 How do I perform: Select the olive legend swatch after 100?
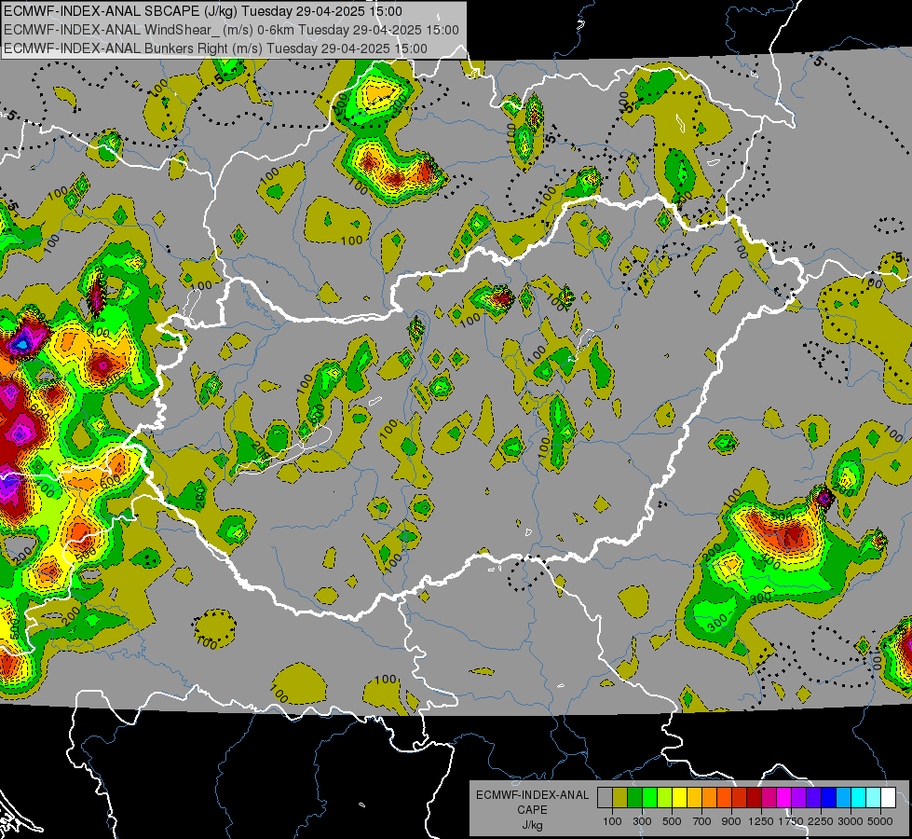(619, 797)
